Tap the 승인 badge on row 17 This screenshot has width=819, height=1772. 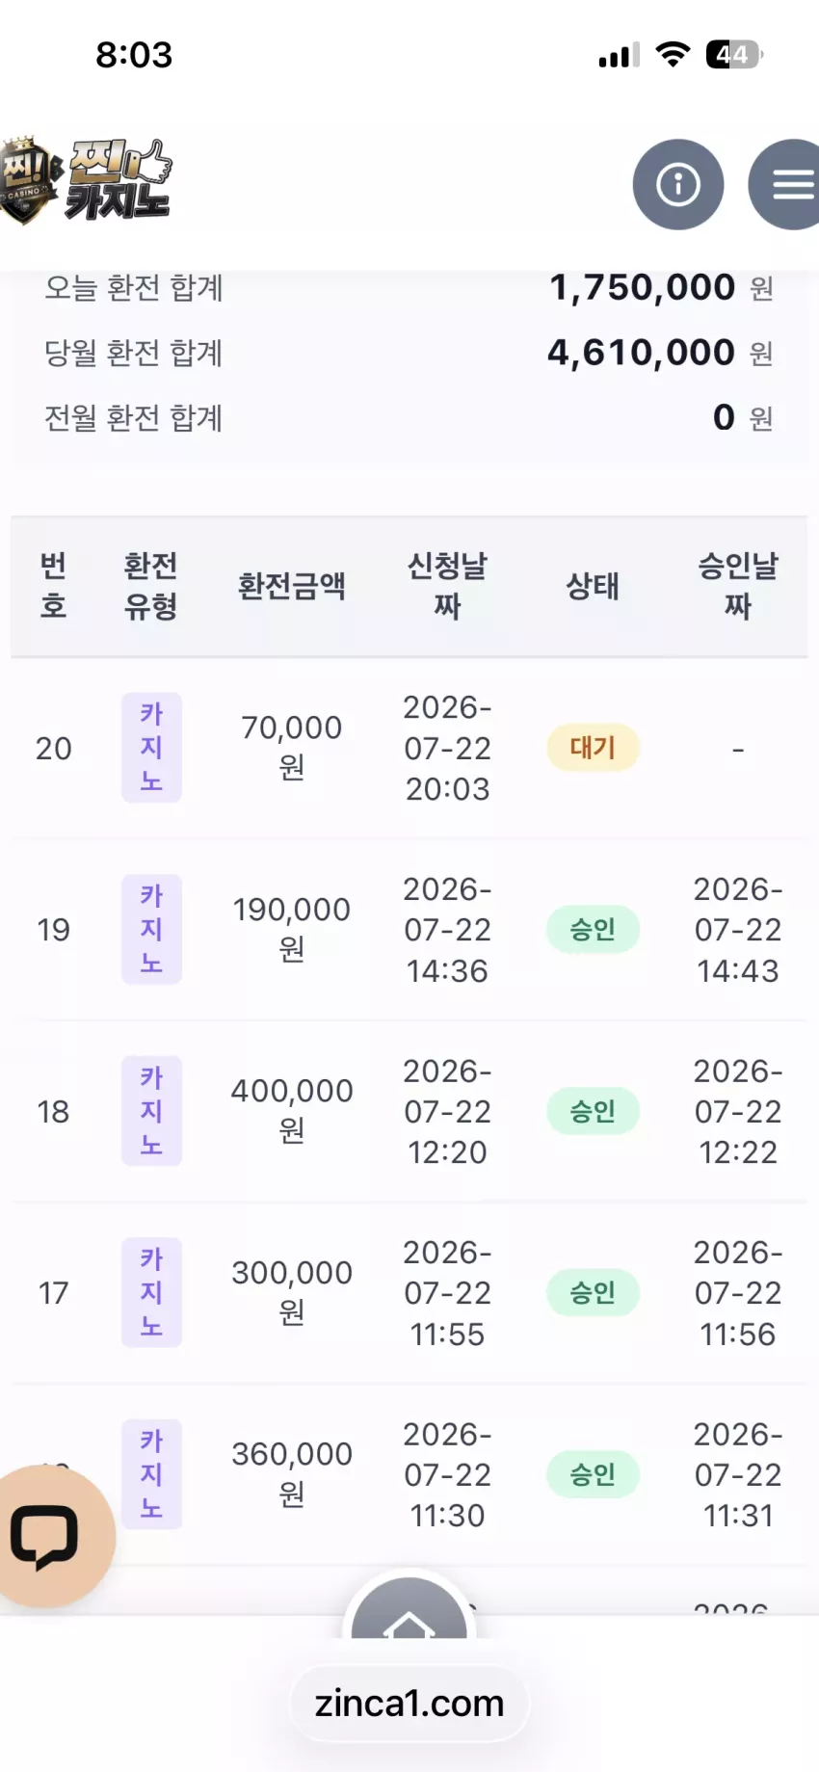tap(593, 1293)
